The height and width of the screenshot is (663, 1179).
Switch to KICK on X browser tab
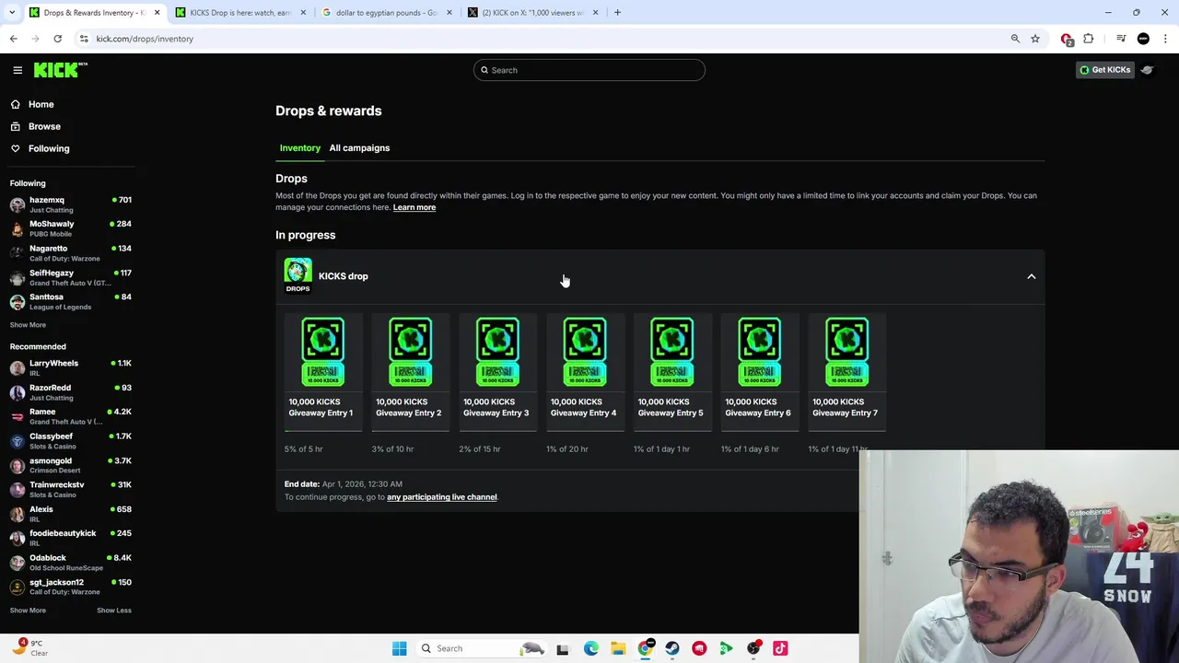(x=532, y=13)
